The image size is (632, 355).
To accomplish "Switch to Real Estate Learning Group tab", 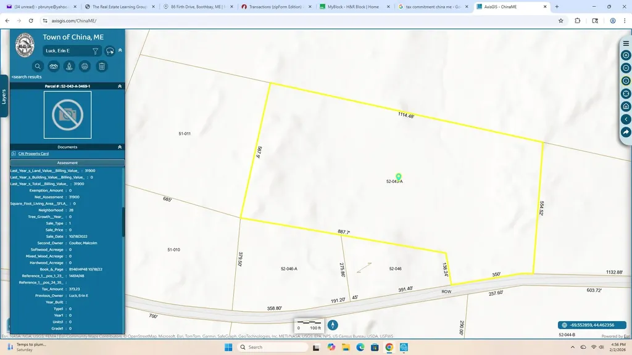I will 120,6.
